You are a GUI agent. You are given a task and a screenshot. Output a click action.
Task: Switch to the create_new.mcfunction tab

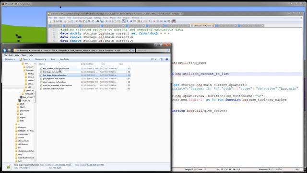click(202, 25)
